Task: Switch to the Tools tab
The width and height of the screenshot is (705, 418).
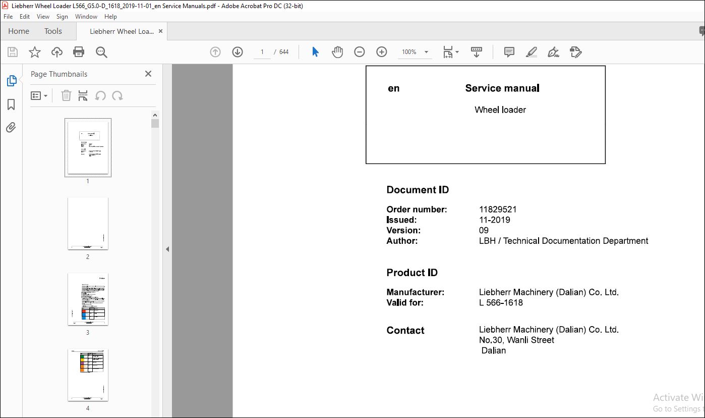Action: tap(53, 31)
